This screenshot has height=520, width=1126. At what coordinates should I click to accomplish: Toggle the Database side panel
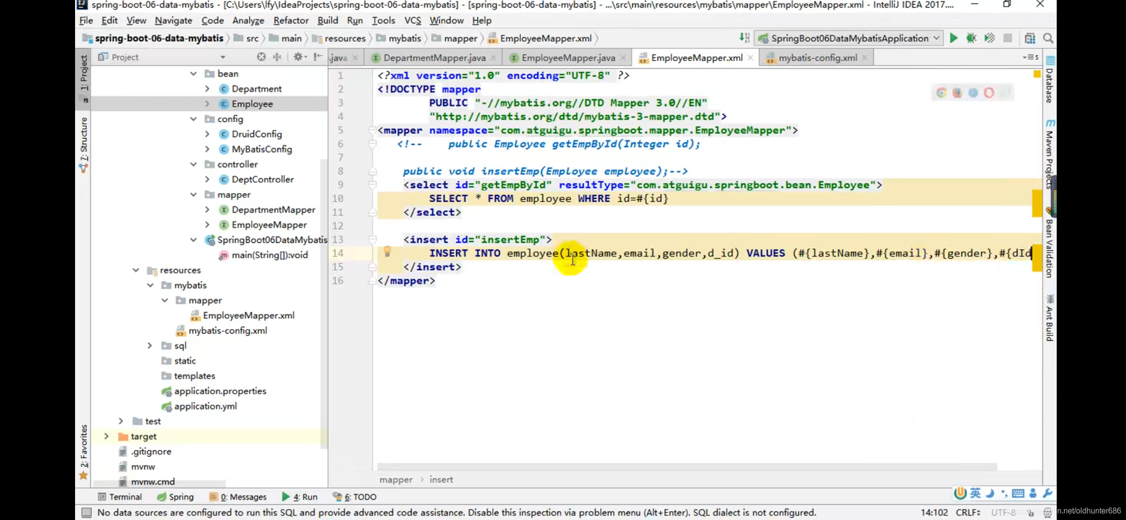[1049, 82]
